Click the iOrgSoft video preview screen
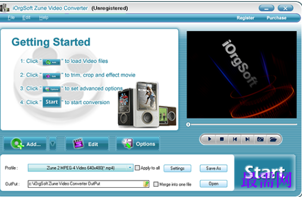302x197 pixels. pos(241,74)
